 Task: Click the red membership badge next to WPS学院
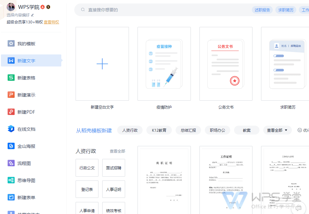43,7
